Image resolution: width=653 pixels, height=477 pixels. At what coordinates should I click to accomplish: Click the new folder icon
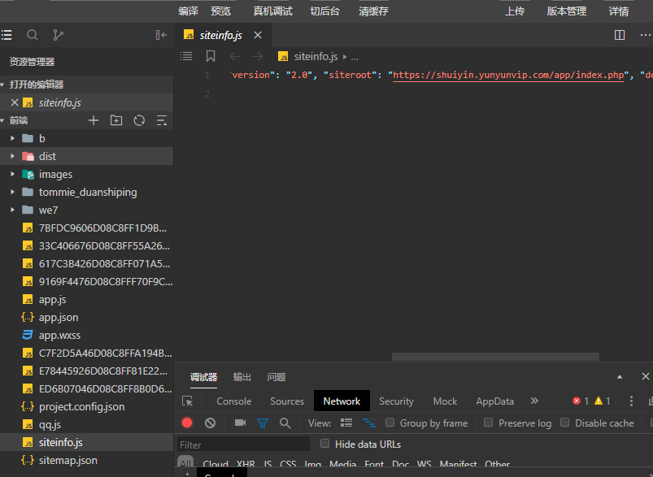click(x=116, y=121)
